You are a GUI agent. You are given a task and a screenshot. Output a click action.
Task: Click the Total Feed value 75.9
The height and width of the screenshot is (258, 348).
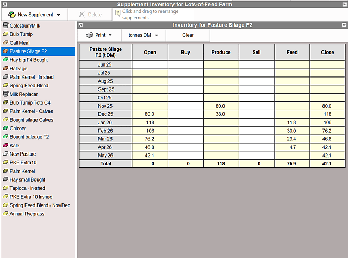coord(292,163)
